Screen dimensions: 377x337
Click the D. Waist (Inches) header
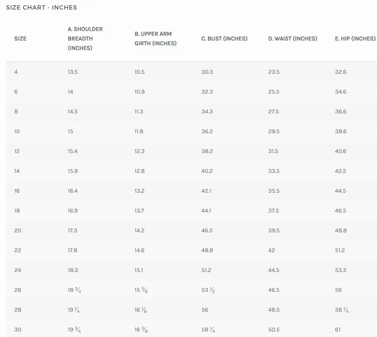[x=293, y=38]
